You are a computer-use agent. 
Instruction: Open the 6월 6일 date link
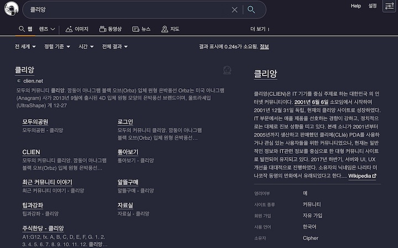tap(320, 103)
